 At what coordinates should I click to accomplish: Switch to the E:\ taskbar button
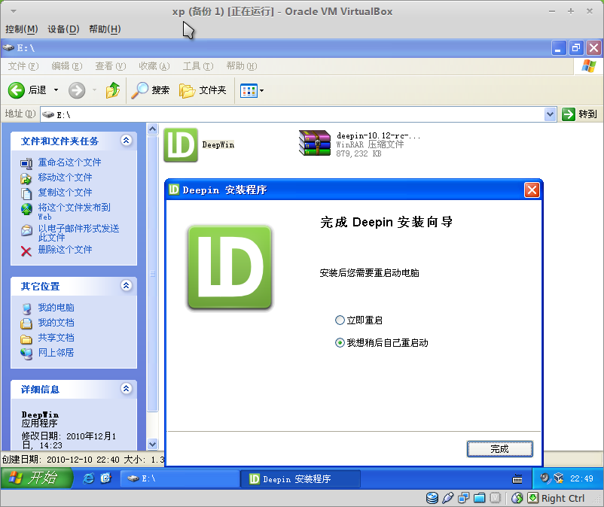pyautogui.click(x=179, y=478)
